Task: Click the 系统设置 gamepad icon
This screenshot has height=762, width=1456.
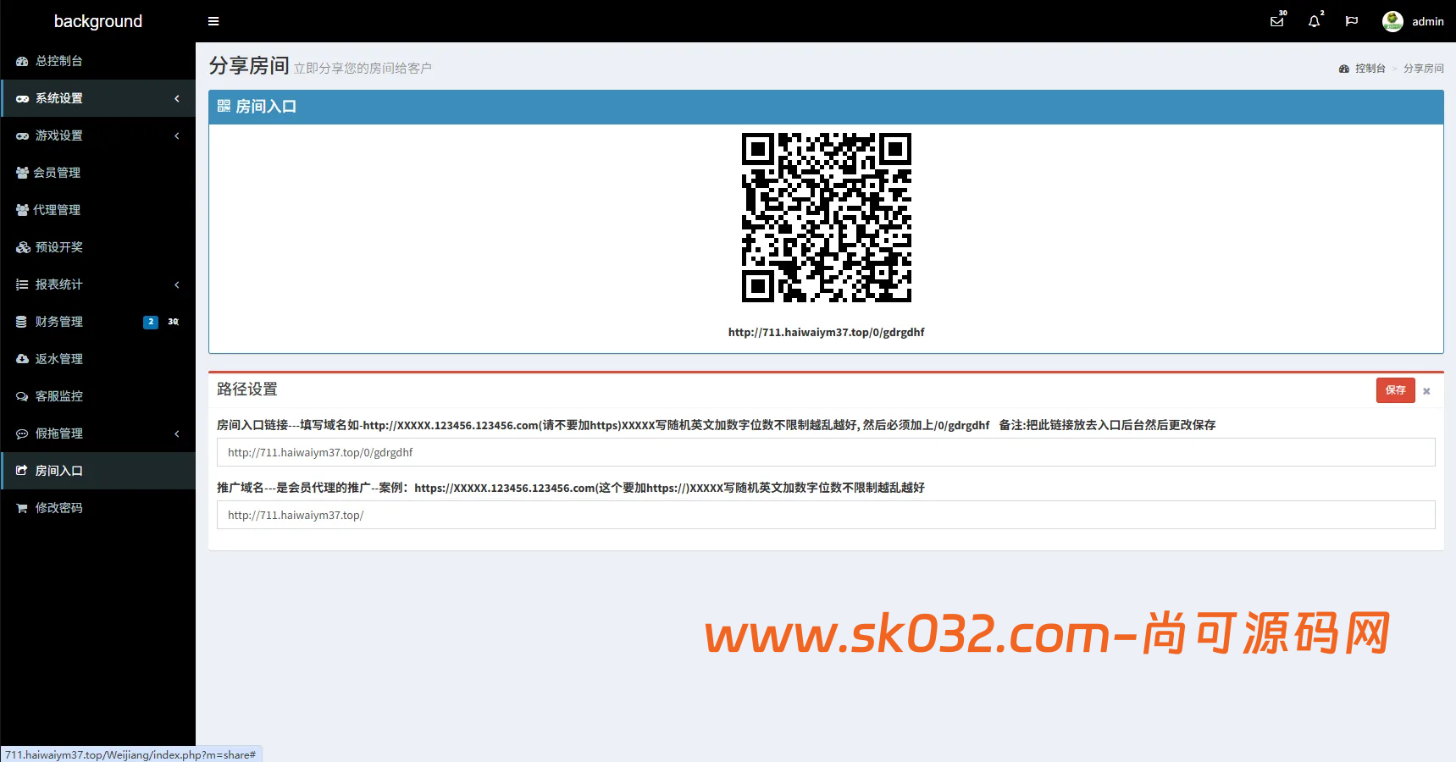Action: point(22,98)
